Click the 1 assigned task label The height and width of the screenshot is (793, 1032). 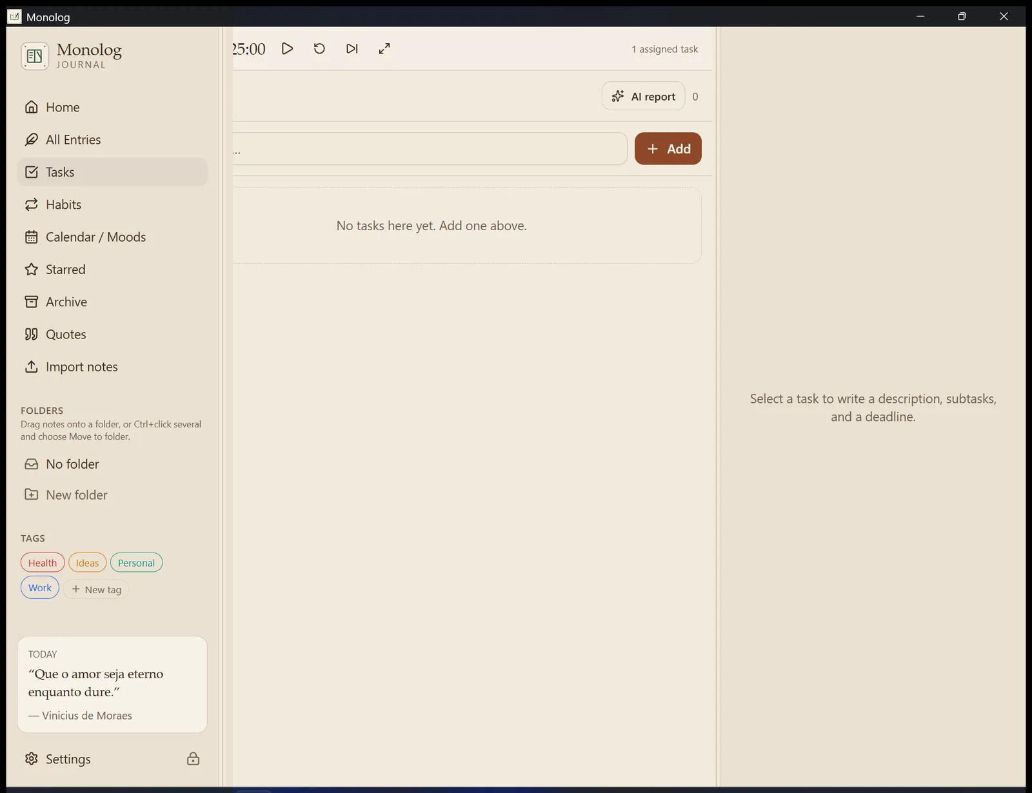point(664,49)
